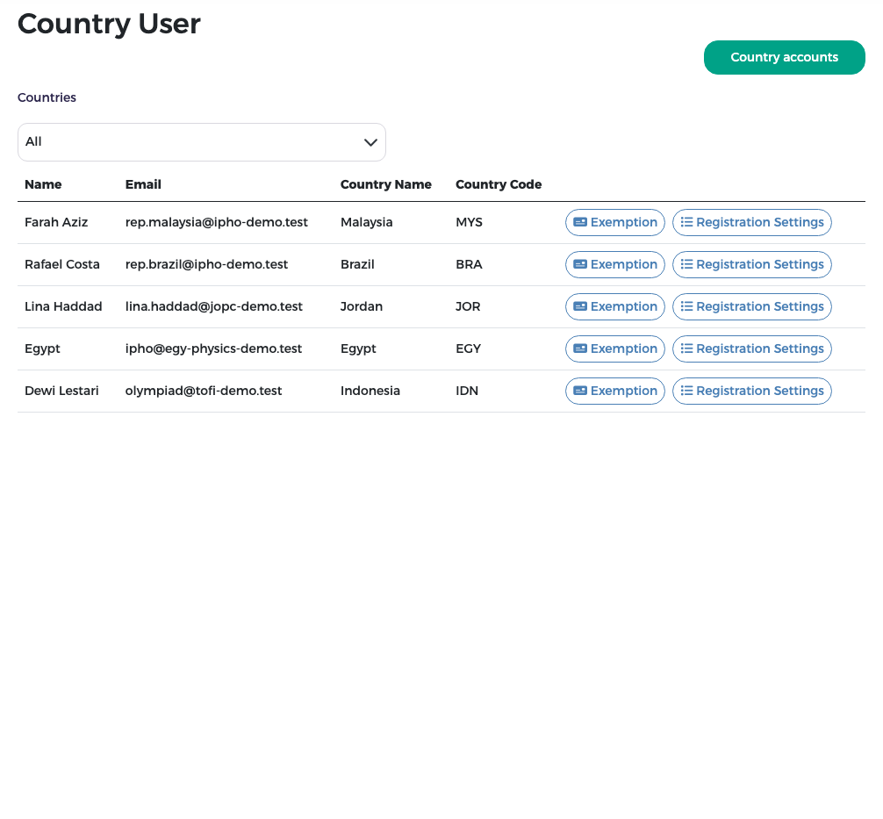Click Lina Haddad name cell
Viewport: 883px width, 819px height.
pyautogui.click(x=63, y=307)
